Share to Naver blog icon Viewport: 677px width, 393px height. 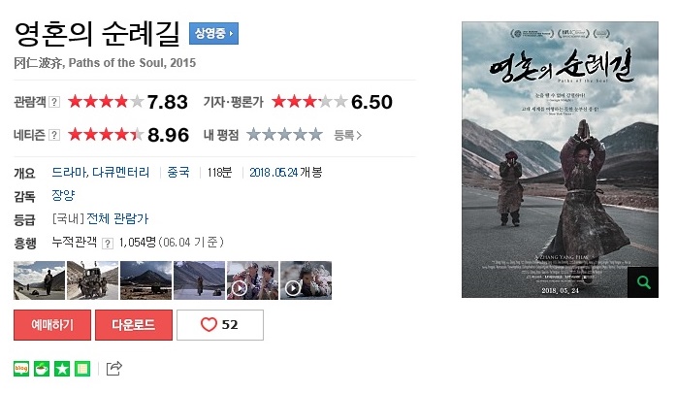pos(21,369)
